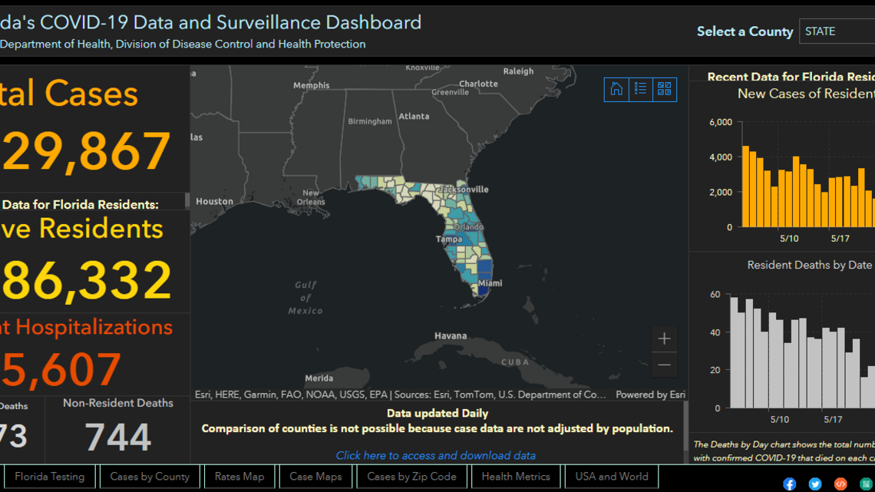Click the Memphis label on the map

pyautogui.click(x=312, y=85)
